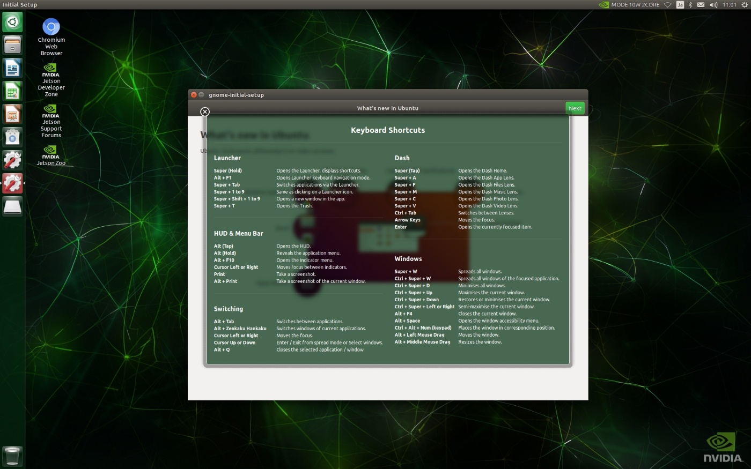The height and width of the screenshot is (469, 751).
Task: Click the 'Ctrl + Super + D' label
Action: point(412,286)
